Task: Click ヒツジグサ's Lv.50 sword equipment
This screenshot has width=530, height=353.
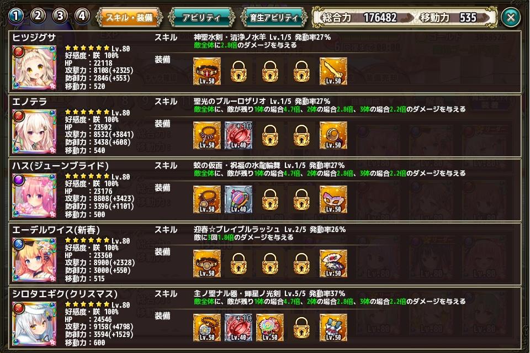Action: coord(333,71)
